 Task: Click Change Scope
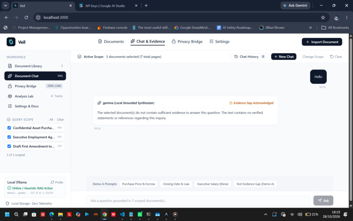point(313,57)
